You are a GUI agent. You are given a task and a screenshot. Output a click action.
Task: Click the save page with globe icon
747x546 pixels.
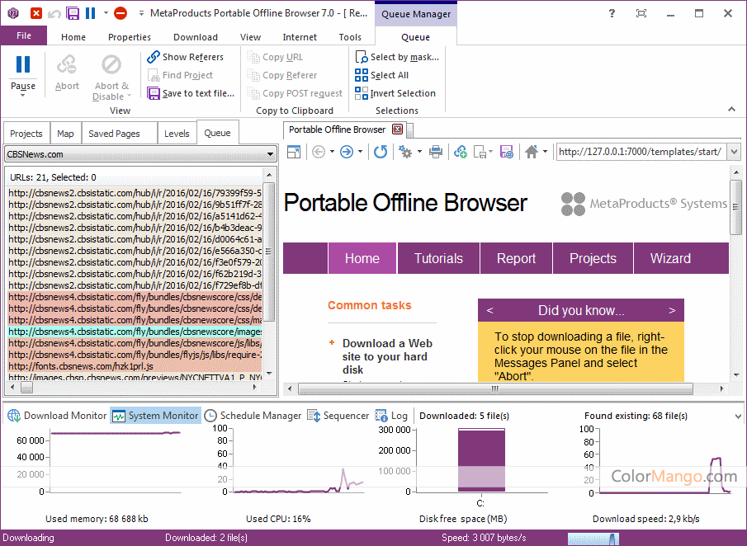[x=507, y=152]
